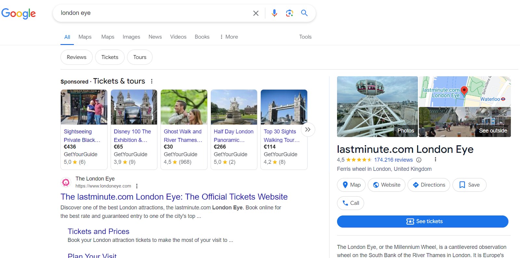Switch to the first Maps tab

pos(85,37)
